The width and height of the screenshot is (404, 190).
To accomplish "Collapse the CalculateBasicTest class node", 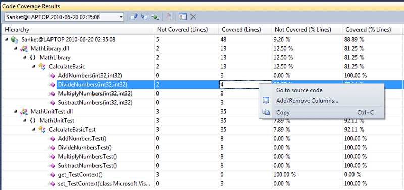I will pos(34,130).
